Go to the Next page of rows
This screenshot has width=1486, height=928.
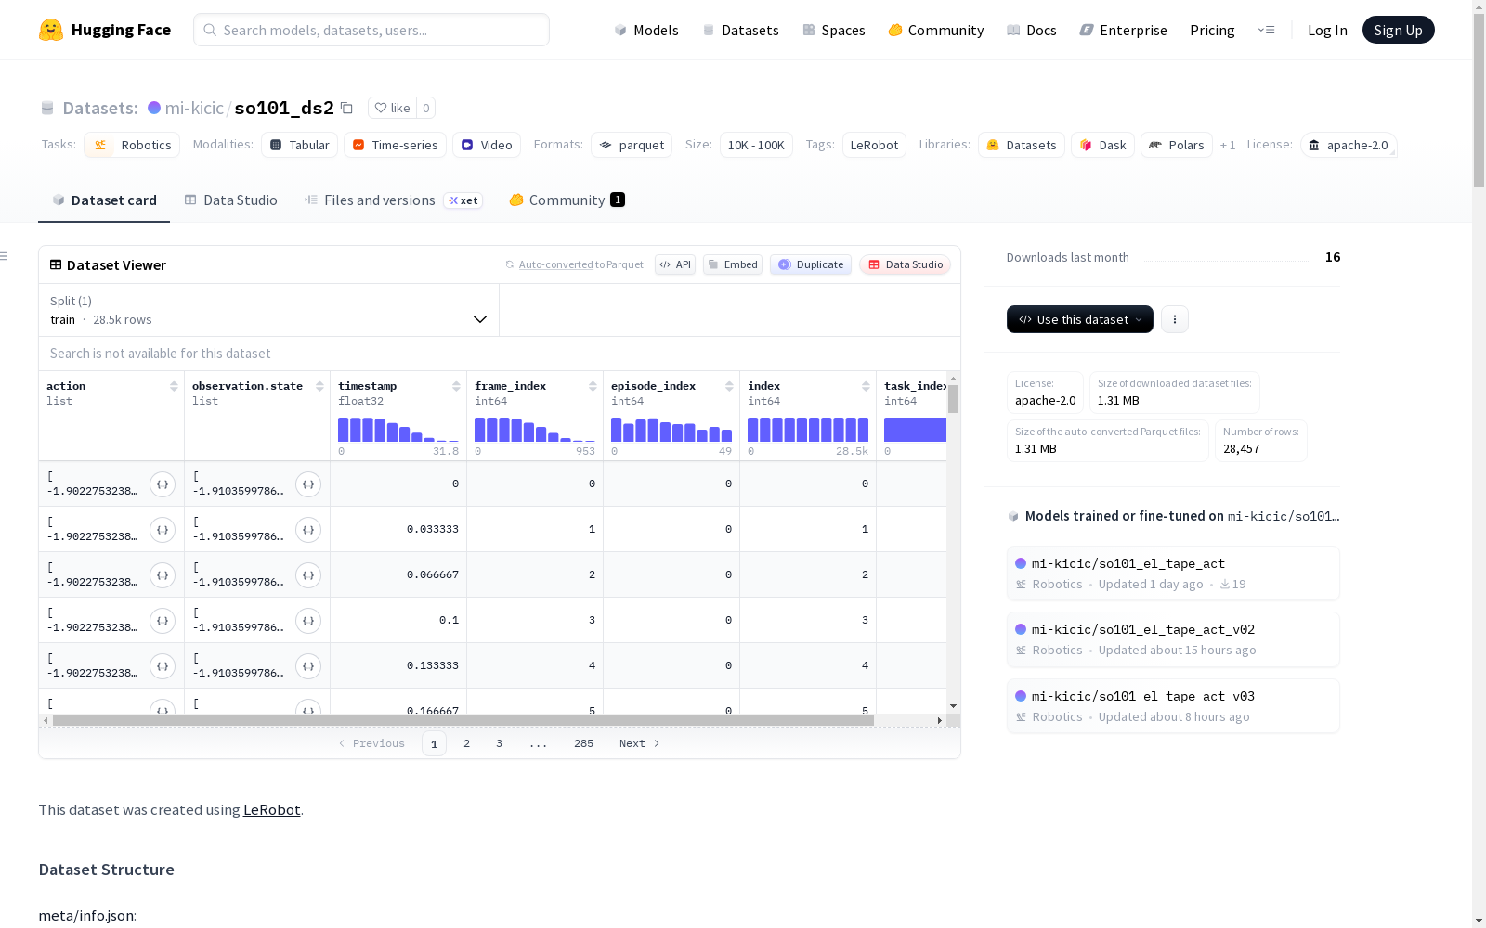640,743
